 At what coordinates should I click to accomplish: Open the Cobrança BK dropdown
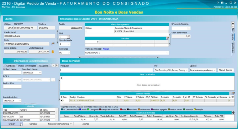pos(68,53)
